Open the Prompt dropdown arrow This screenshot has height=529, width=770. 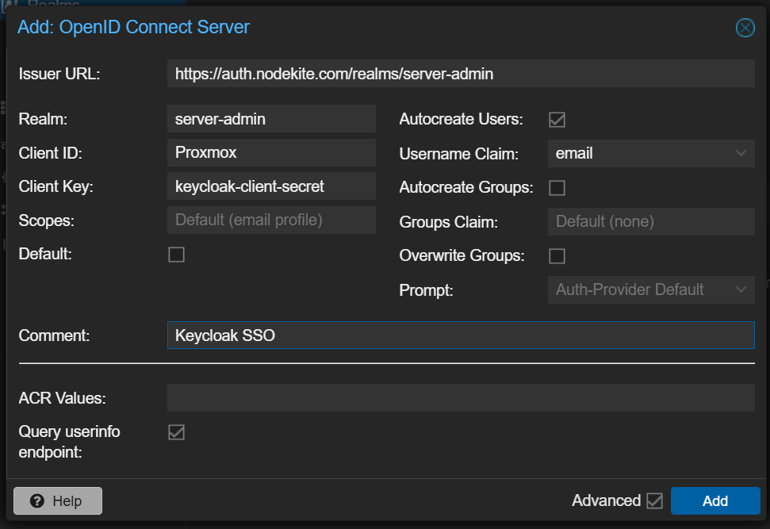741,289
